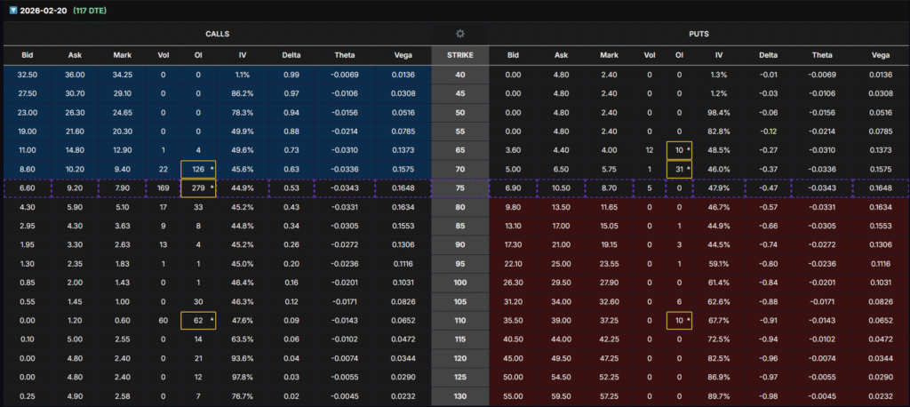Sort by the STRIKE column header

point(459,55)
